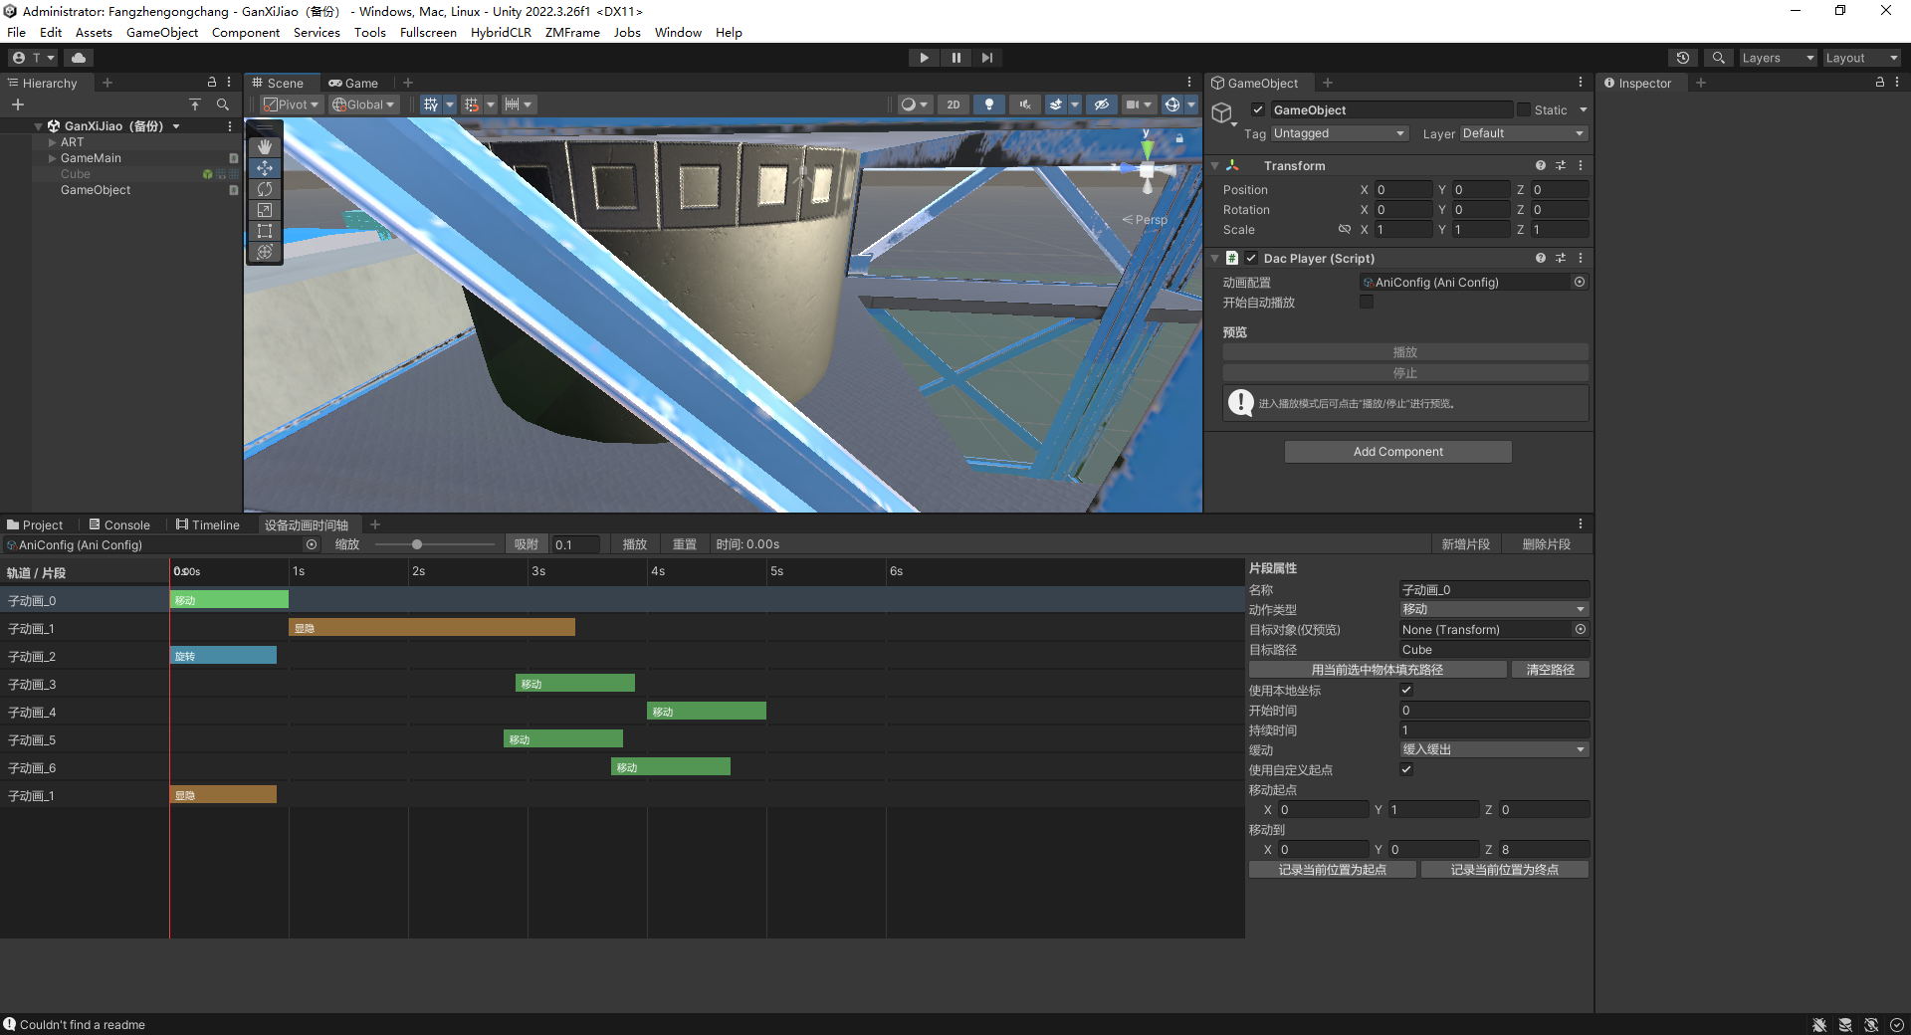Select the Hand view tool
This screenshot has width=1911, height=1035.
point(265,147)
